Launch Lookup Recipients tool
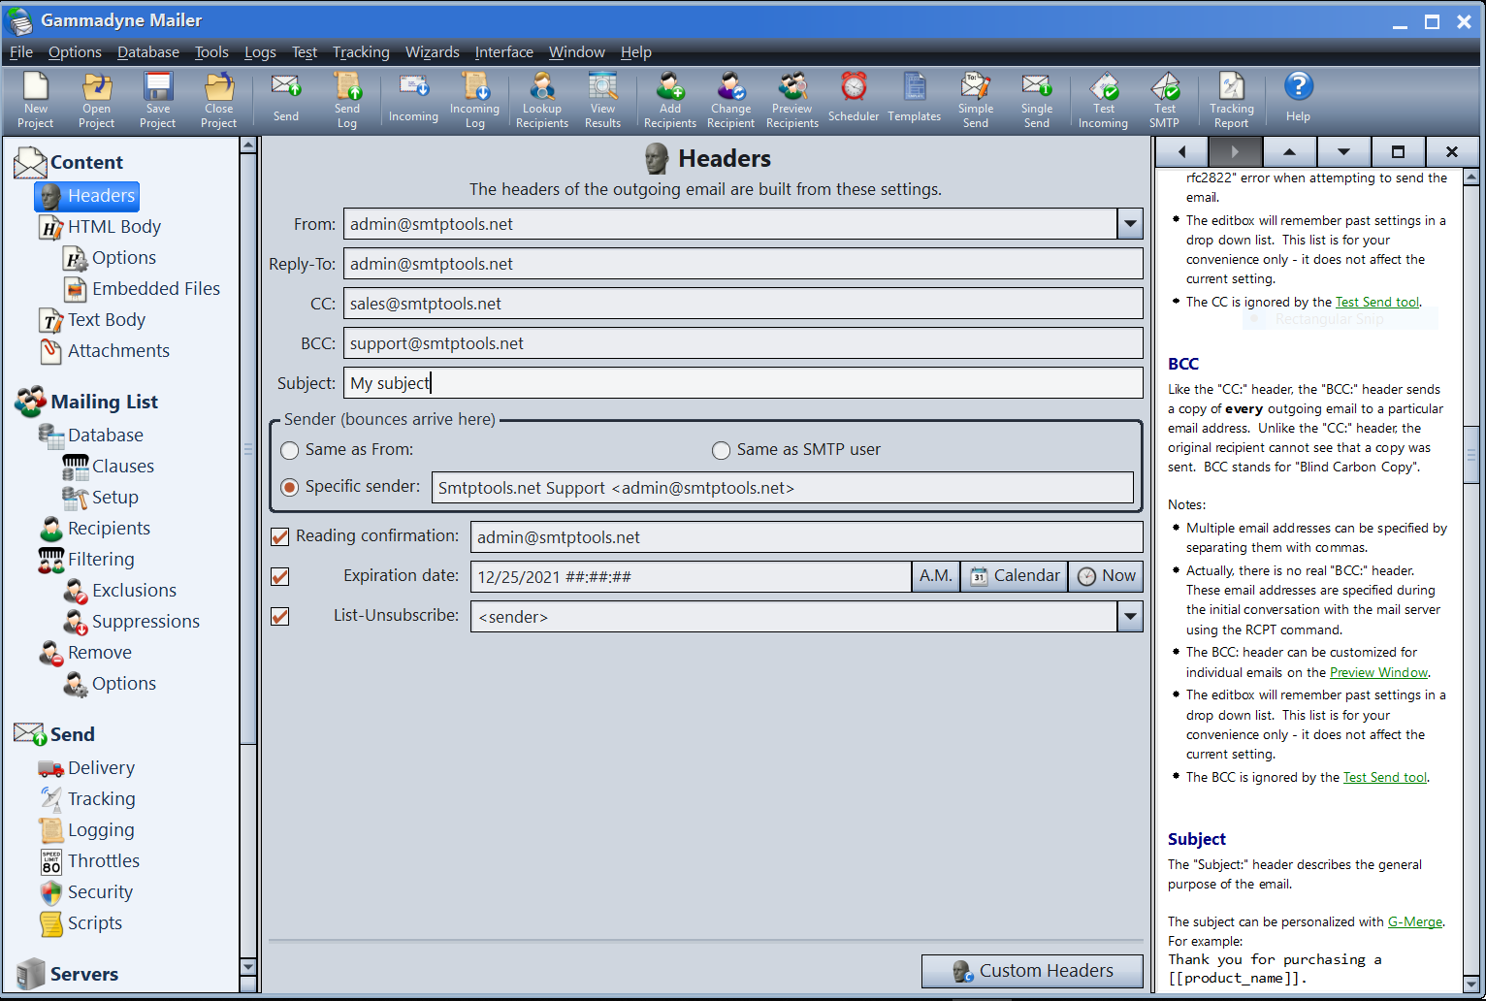Viewport: 1486px width, 1001px height. [542, 100]
